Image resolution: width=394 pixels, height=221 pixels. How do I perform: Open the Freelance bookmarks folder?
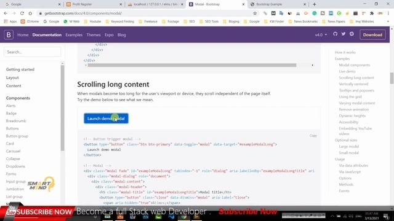tap(148, 21)
